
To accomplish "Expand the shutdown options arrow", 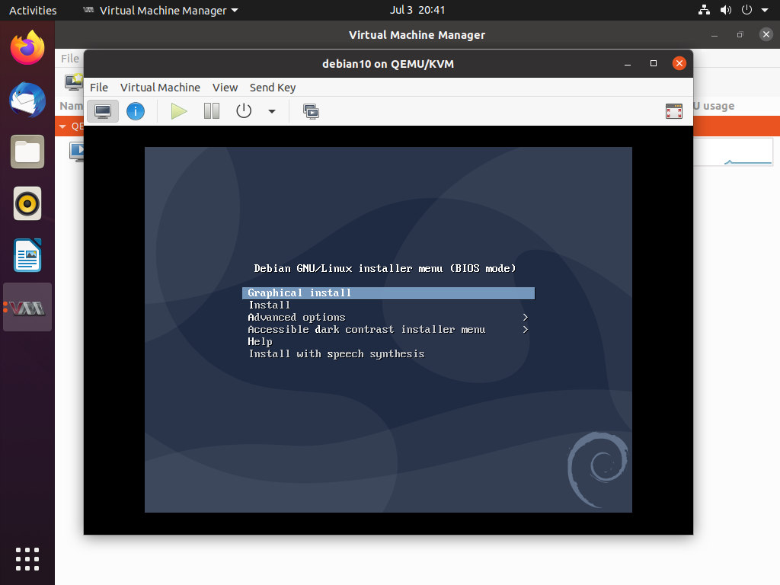I will pyautogui.click(x=271, y=110).
